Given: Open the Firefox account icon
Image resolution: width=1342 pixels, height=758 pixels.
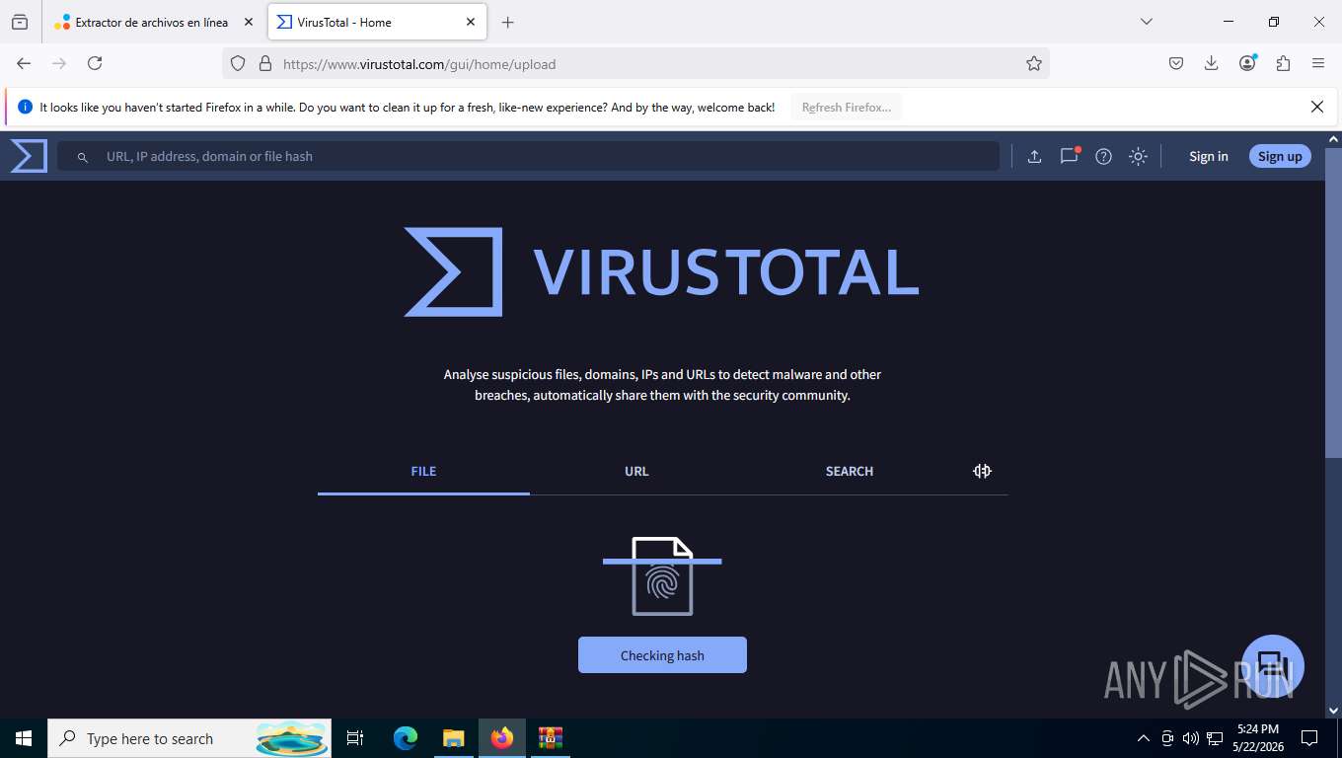Looking at the screenshot, I should pos(1248,63).
